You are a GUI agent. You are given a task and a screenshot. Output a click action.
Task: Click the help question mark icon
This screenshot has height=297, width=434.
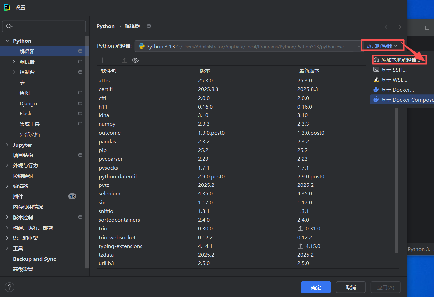point(10,287)
